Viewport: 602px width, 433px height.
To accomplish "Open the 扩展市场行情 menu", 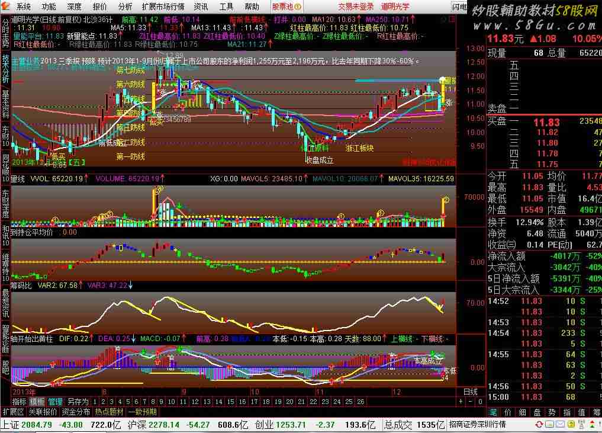I will pos(163,7).
